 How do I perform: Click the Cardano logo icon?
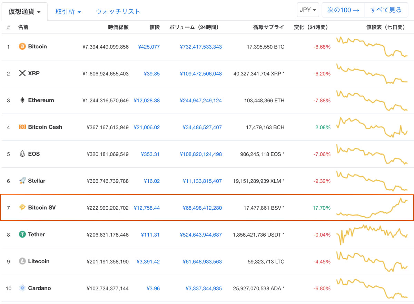pos(22,288)
